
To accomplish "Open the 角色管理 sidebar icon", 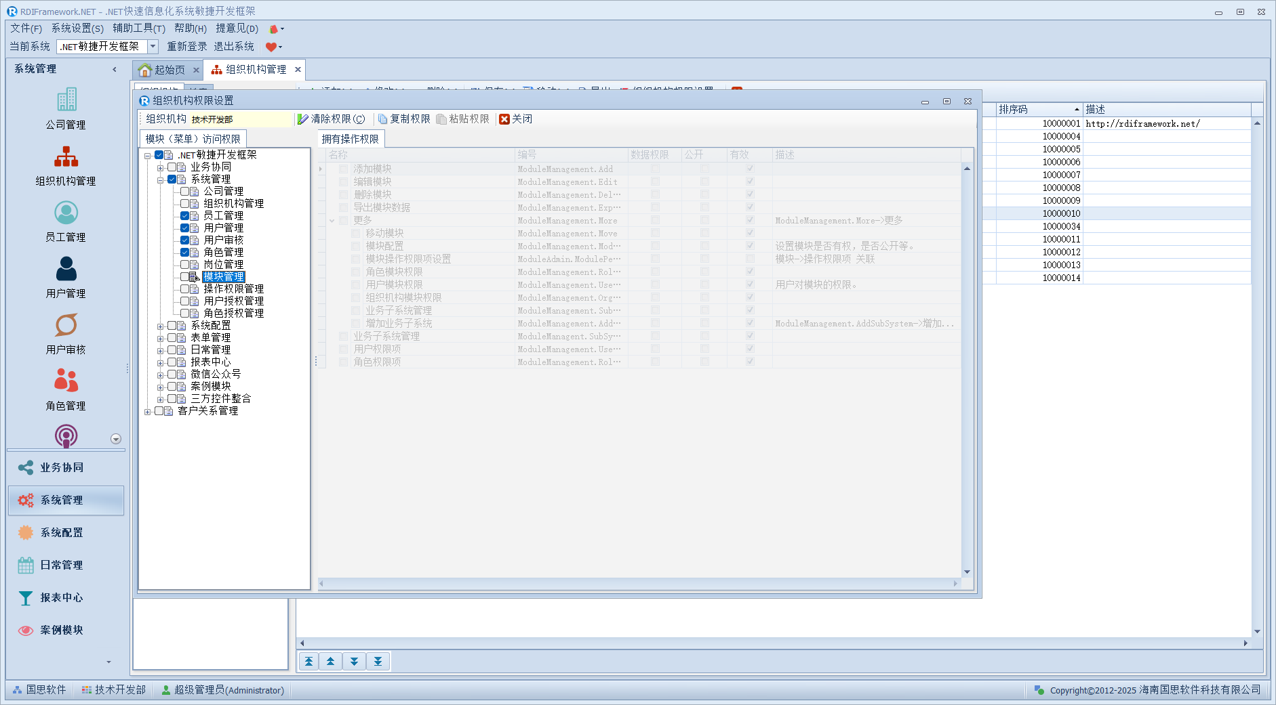I will (66, 382).
